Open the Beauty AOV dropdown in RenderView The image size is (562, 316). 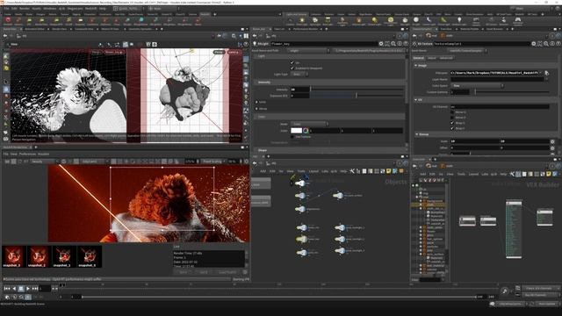pyautogui.click(x=44, y=162)
